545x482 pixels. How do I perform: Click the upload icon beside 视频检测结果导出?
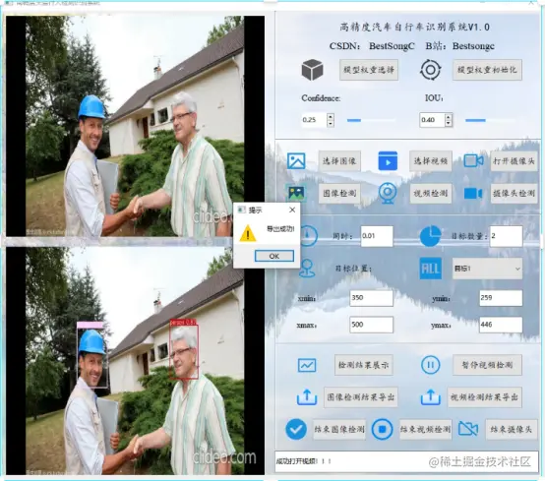430,396
